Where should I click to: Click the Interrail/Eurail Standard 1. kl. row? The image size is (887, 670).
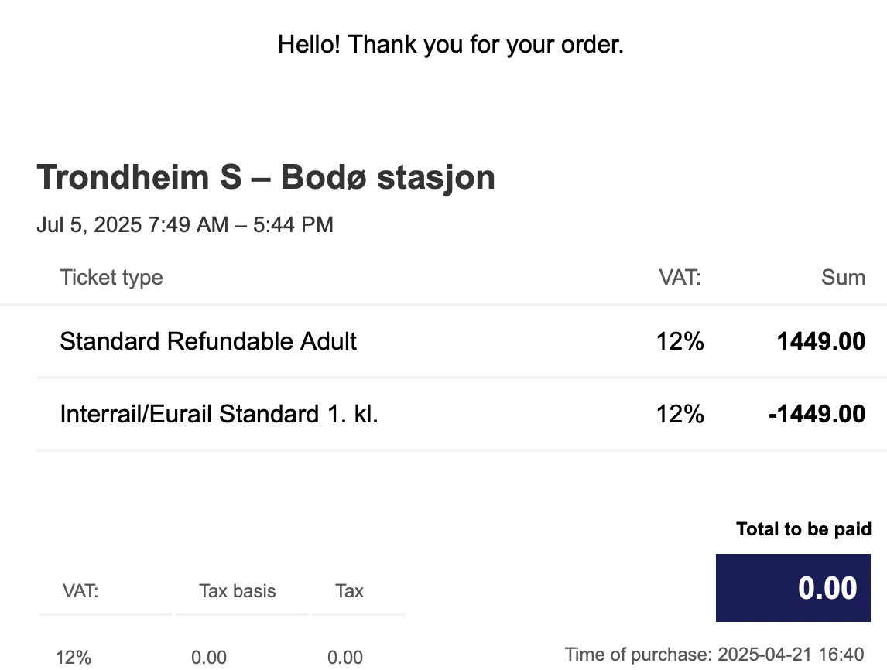click(219, 414)
